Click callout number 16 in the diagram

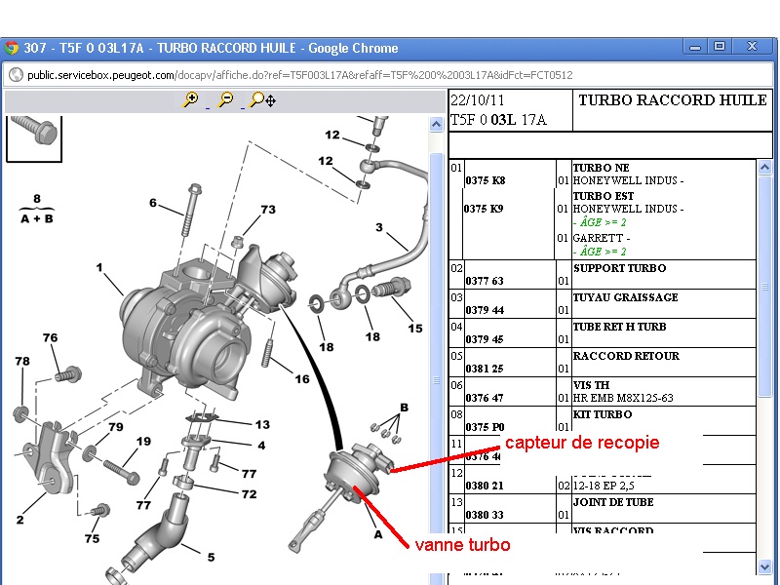(x=302, y=379)
